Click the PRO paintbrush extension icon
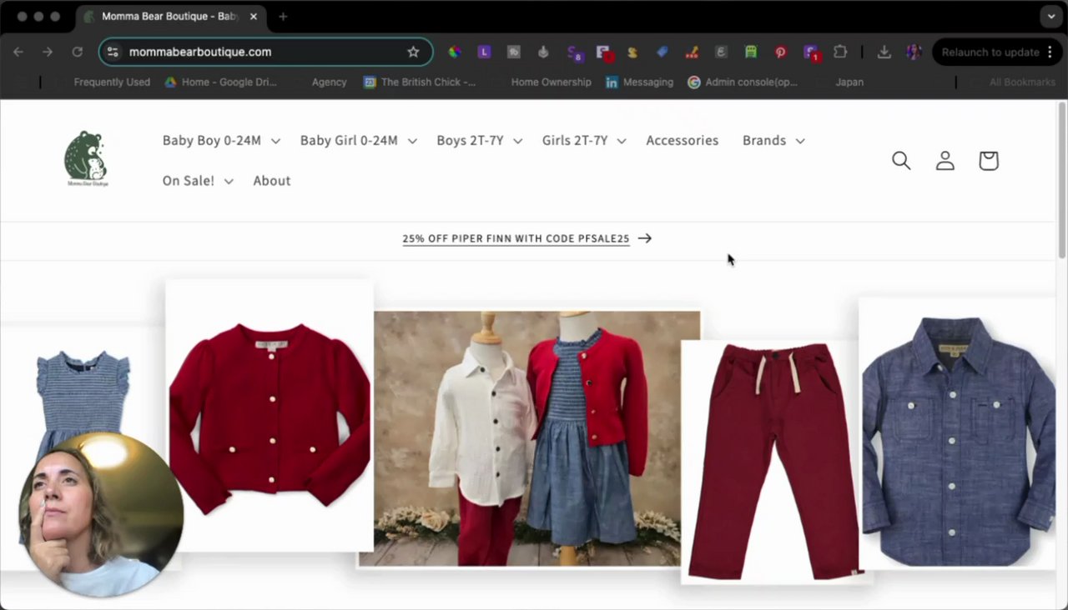 [x=692, y=52]
